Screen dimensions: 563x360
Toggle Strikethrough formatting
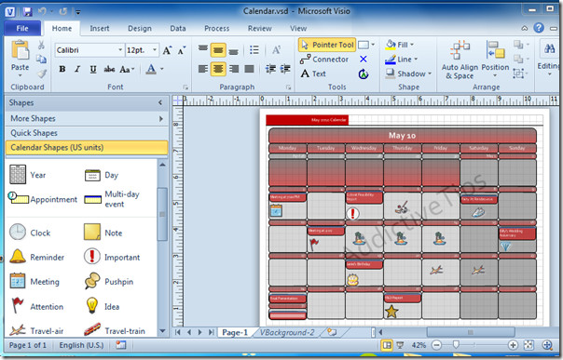109,69
